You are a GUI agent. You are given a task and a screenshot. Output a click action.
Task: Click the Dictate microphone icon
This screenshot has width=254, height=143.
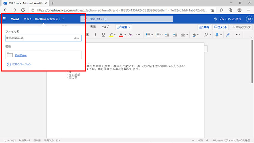(x=217, y=35)
